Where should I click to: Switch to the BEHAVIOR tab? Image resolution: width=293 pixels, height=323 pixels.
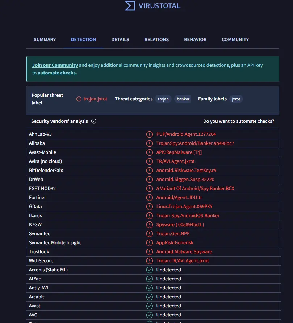point(195,39)
